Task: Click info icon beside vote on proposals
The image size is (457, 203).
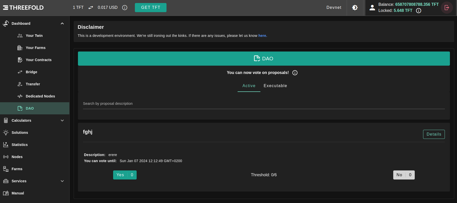Action: (295, 73)
